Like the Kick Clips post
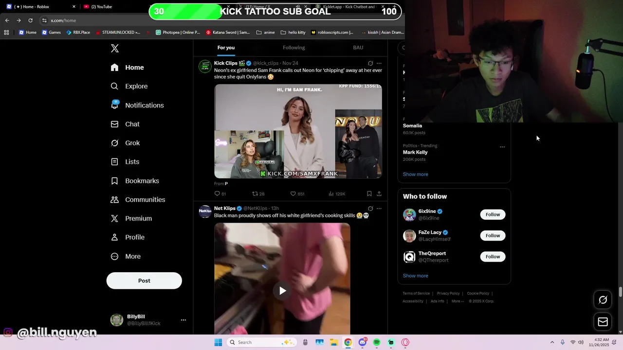 pyautogui.click(x=297, y=193)
